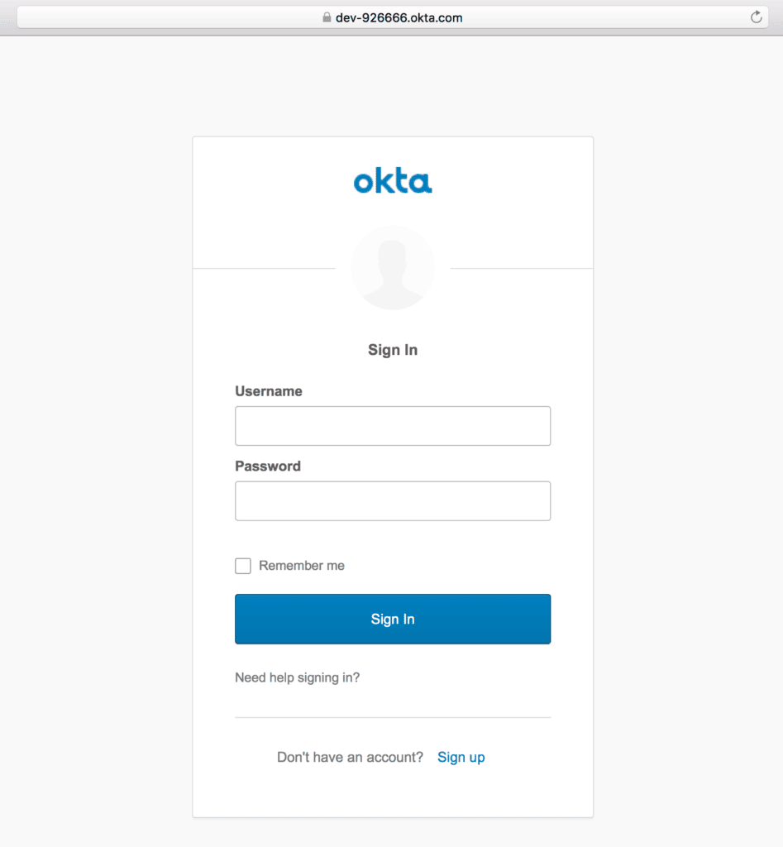Click the Password field label
This screenshot has width=783, height=847.
268,467
